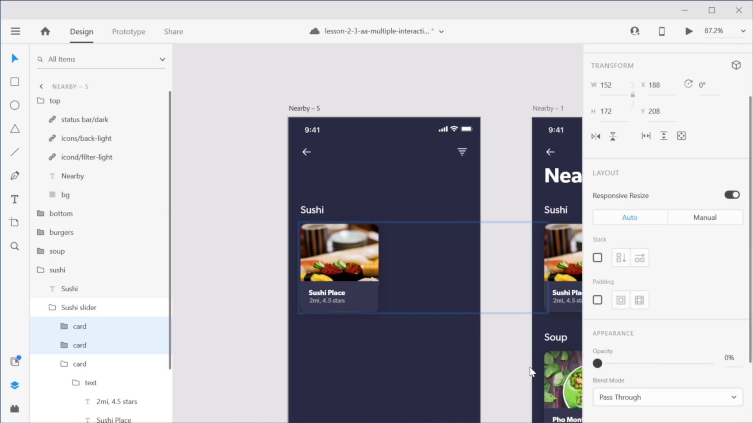Select Manual responsive resize mode
This screenshot has height=423, width=753.
pyautogui.click(x=705, y=217)
